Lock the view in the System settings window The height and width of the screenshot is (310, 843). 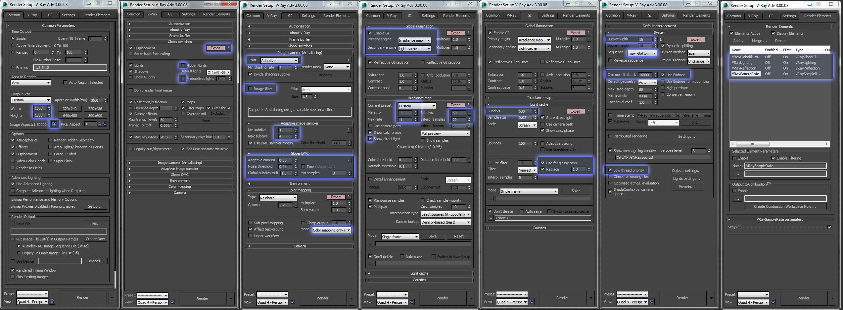click(652, 302)
